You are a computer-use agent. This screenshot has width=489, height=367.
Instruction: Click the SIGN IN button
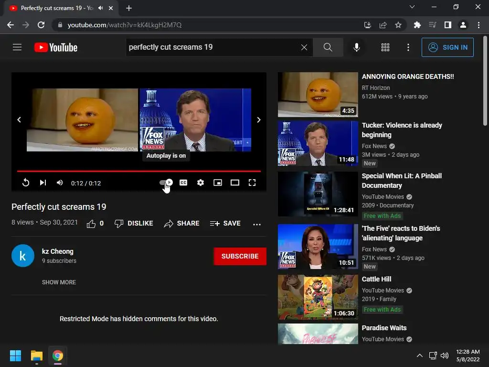447,47
